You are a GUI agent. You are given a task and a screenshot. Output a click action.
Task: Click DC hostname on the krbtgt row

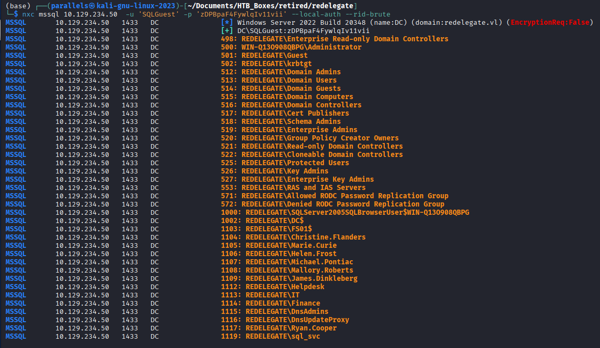point(155,64)
